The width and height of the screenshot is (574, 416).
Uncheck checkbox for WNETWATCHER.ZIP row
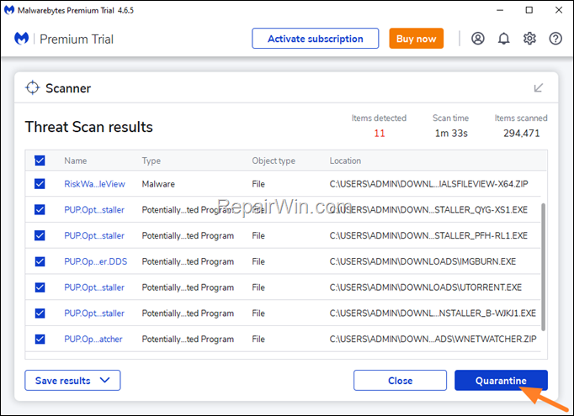pos(40,340)
